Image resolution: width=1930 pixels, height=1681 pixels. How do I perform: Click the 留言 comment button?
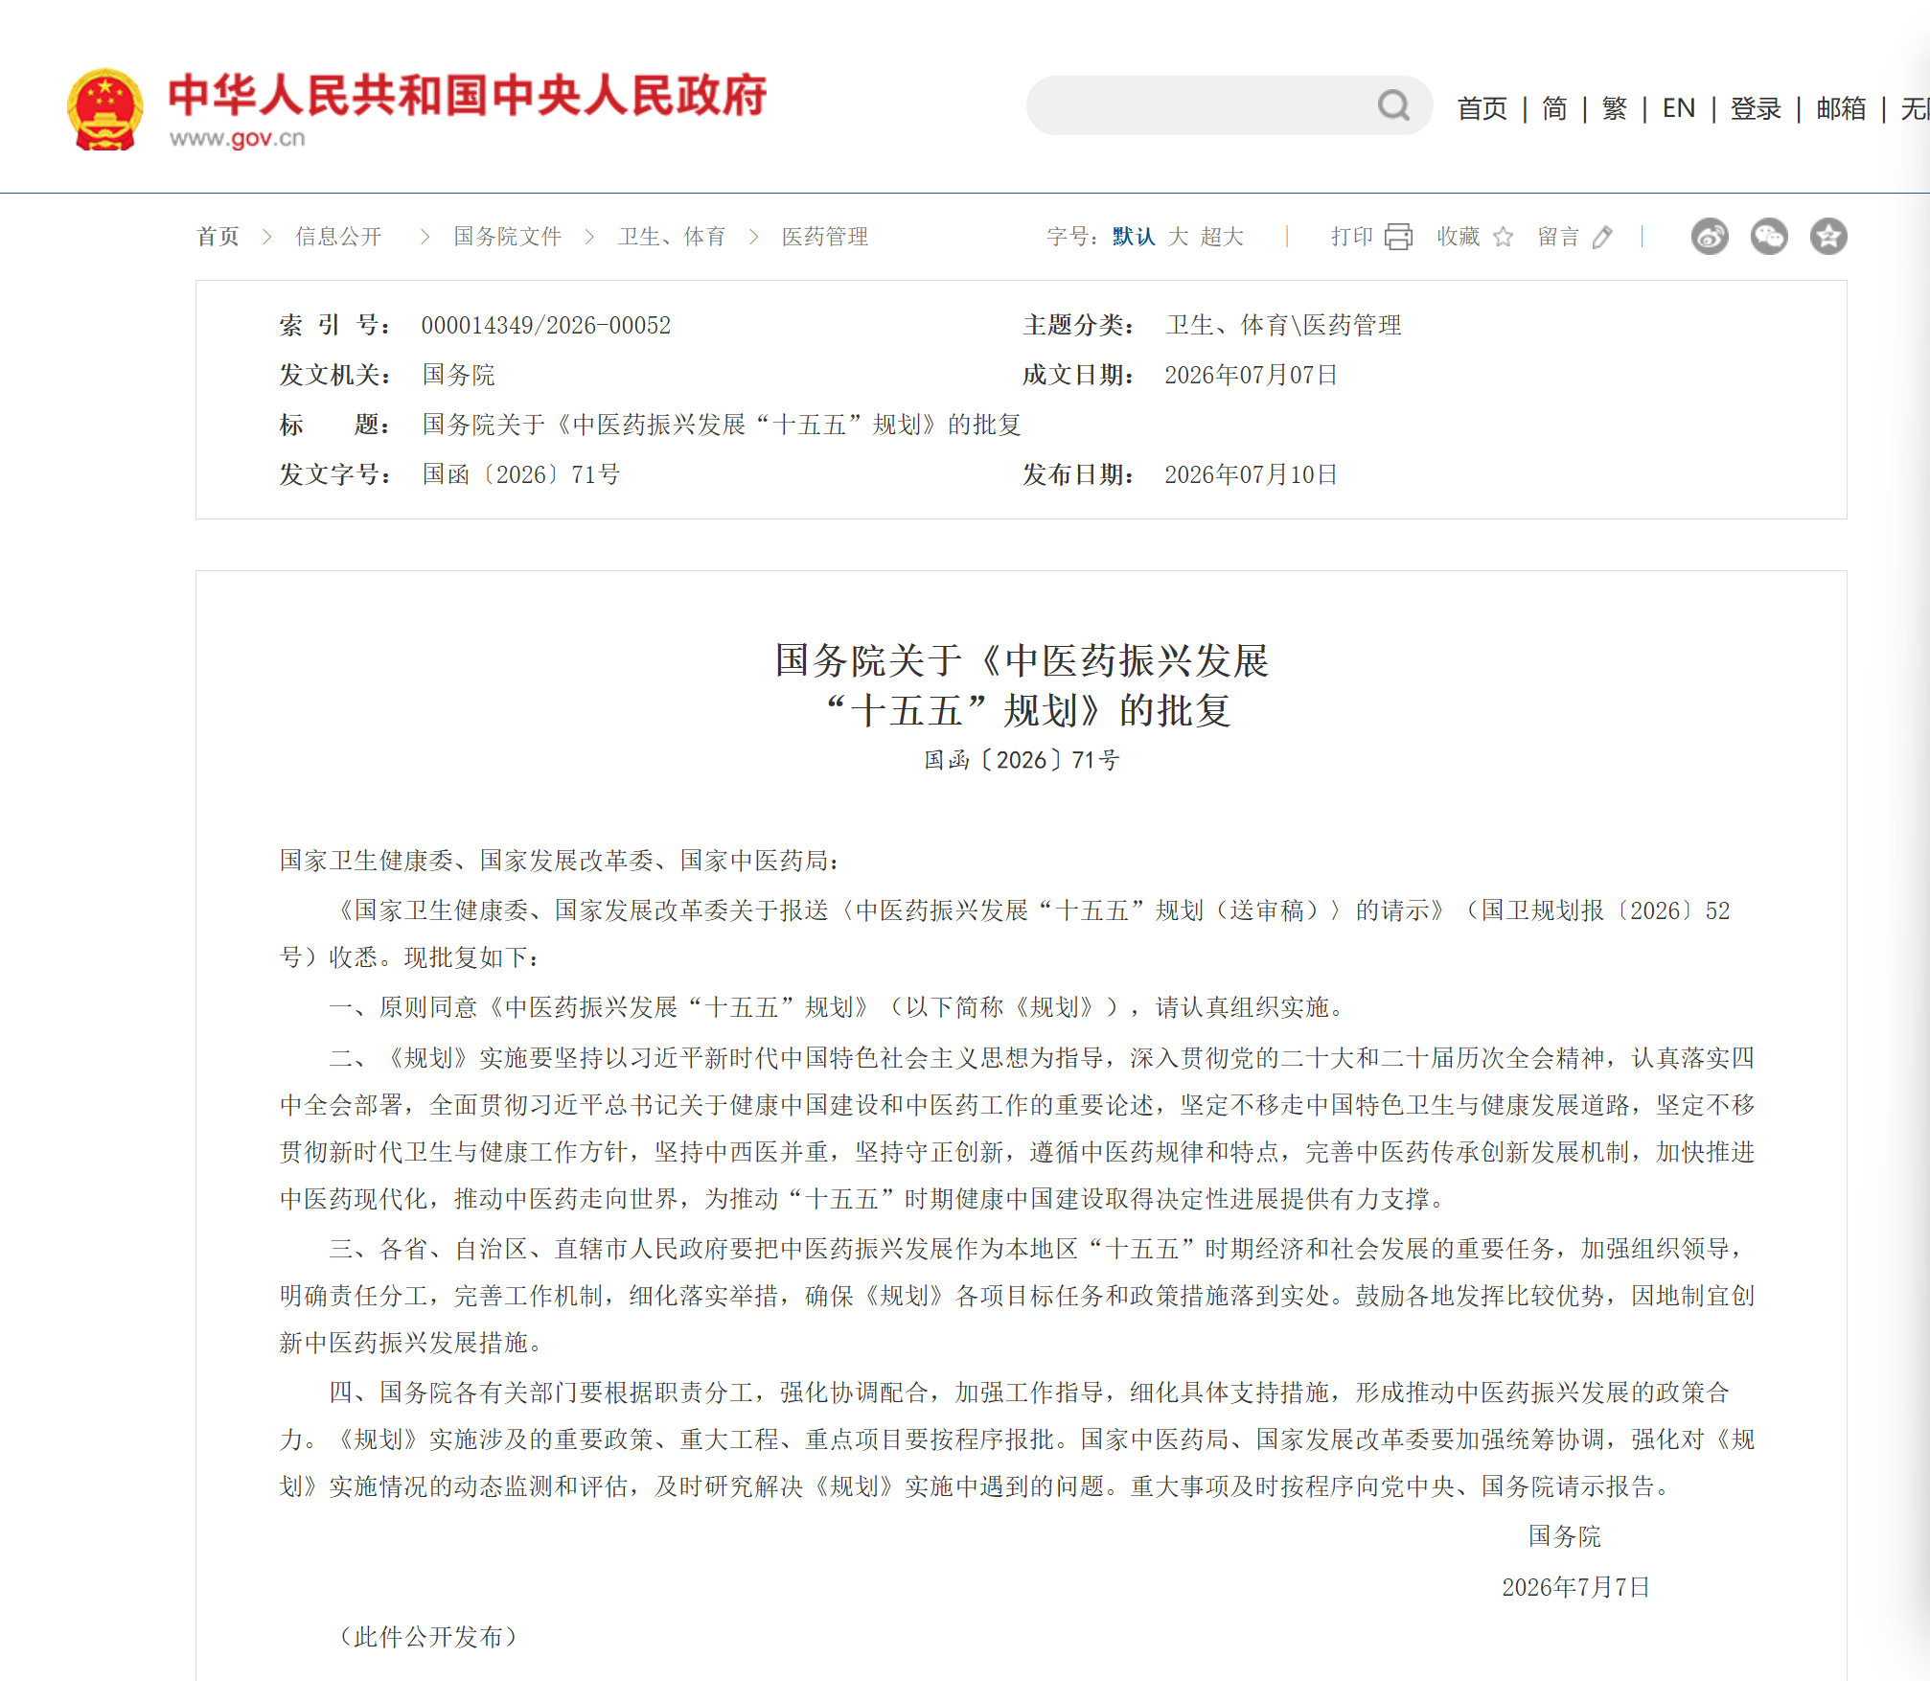(x=1558, y=237)
